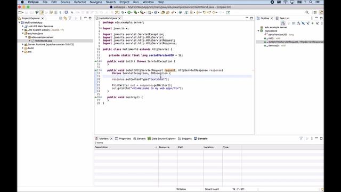Open the Project menu

[x=124, y=2]
